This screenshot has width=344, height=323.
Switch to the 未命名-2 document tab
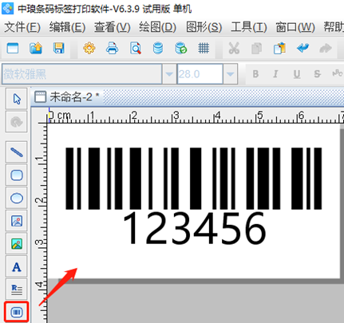point(67,97)
